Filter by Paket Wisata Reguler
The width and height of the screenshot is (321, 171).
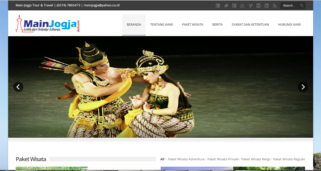tap(289, 159)
